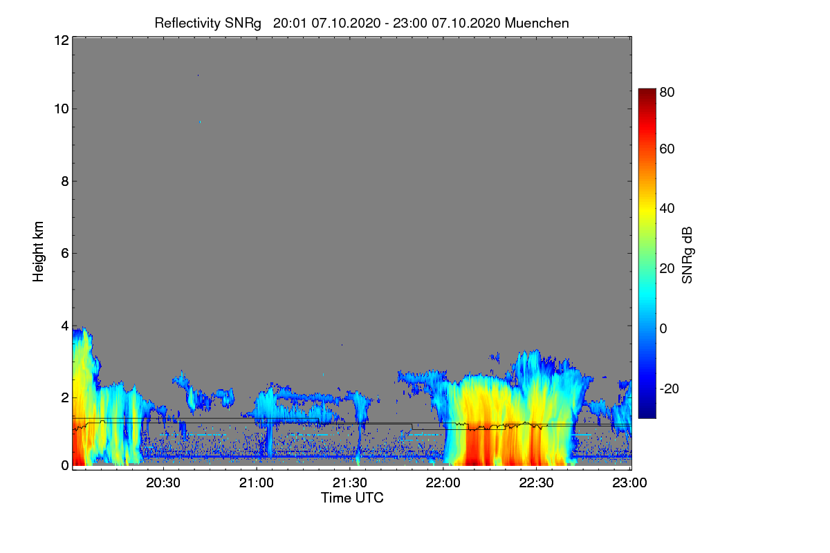Click the "0" colorbar tick value
The height and width of the screenshot is (553, 830).
[664, 328]
